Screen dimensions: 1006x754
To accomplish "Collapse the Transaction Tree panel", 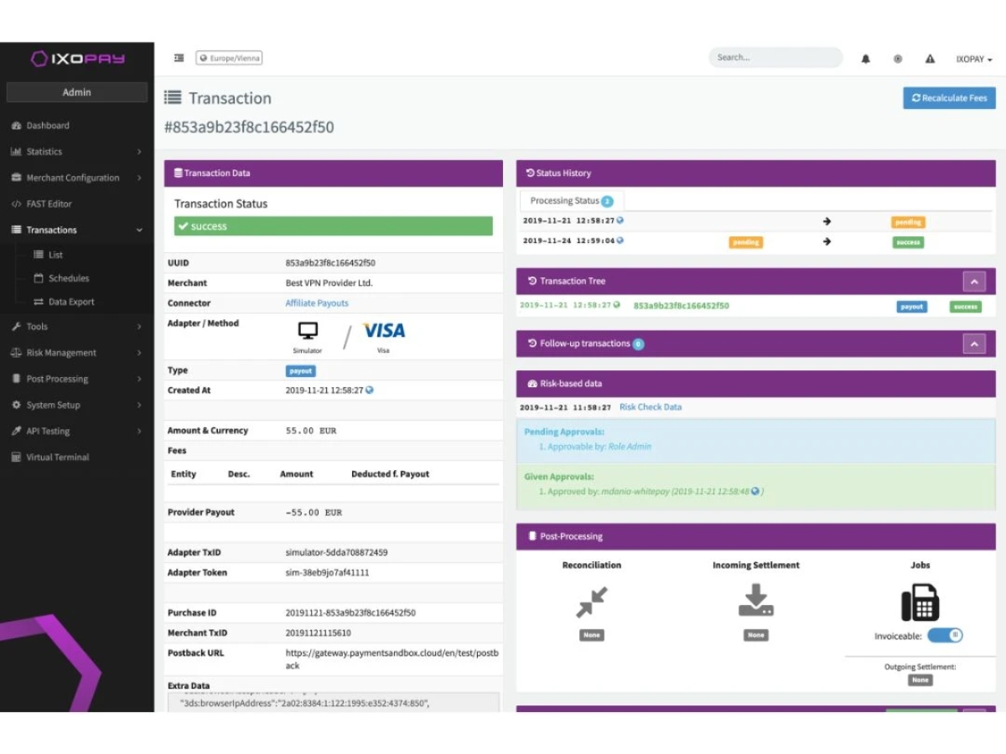I will click(x=974, y=281).
